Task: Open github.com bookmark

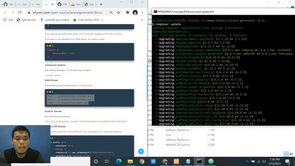Action: click(26, 20)
